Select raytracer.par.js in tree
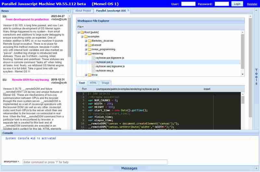Screen dimensions: 260x172 pyautogui.click(x=104, y=62)
